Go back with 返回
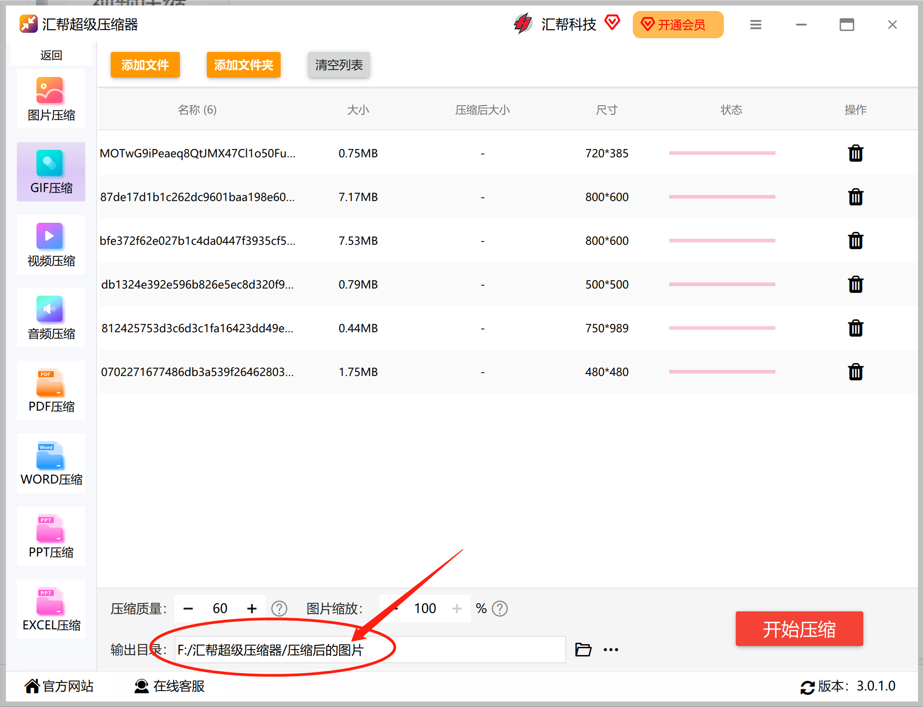This screenshot has height=707, width=923. click(51, 55)
